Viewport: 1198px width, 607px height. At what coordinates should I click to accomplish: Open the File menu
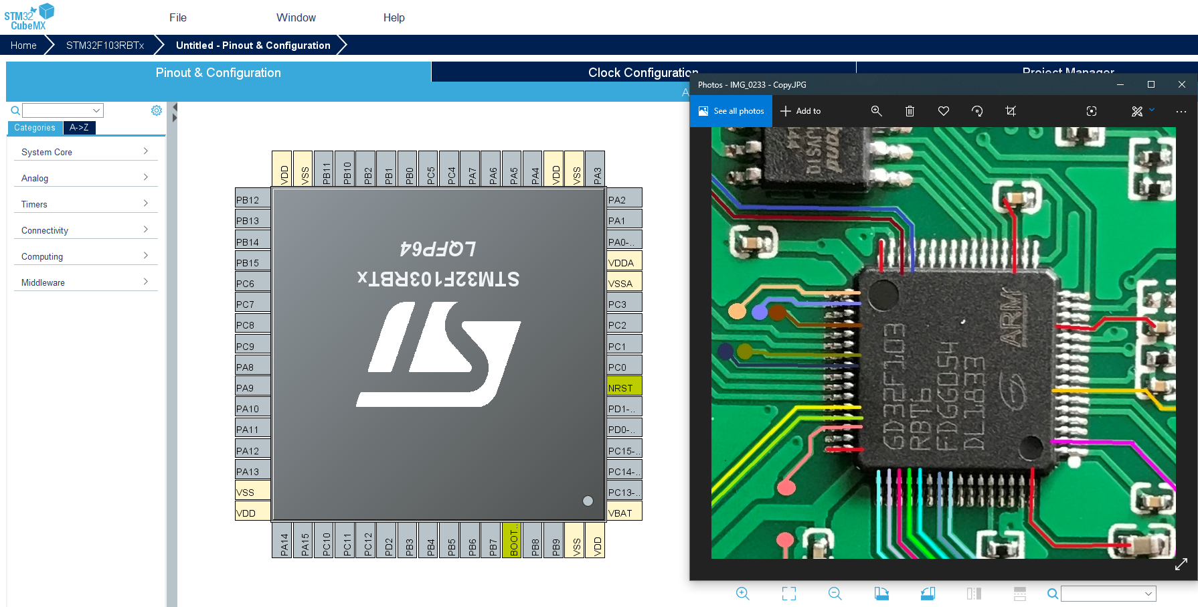[178, 17]
